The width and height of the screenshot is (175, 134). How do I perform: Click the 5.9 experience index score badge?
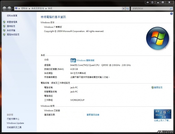click(x=73, y=60)
